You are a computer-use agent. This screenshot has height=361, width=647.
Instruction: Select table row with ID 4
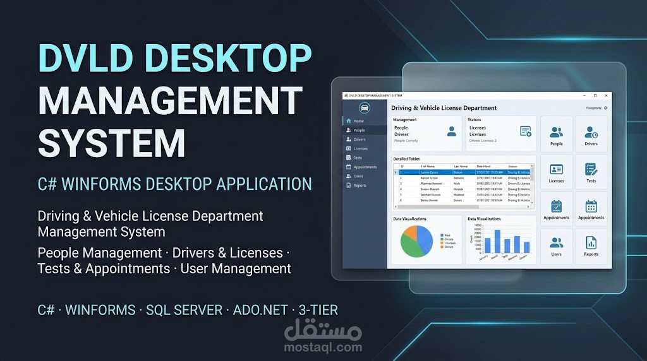[x=462, y=189]
